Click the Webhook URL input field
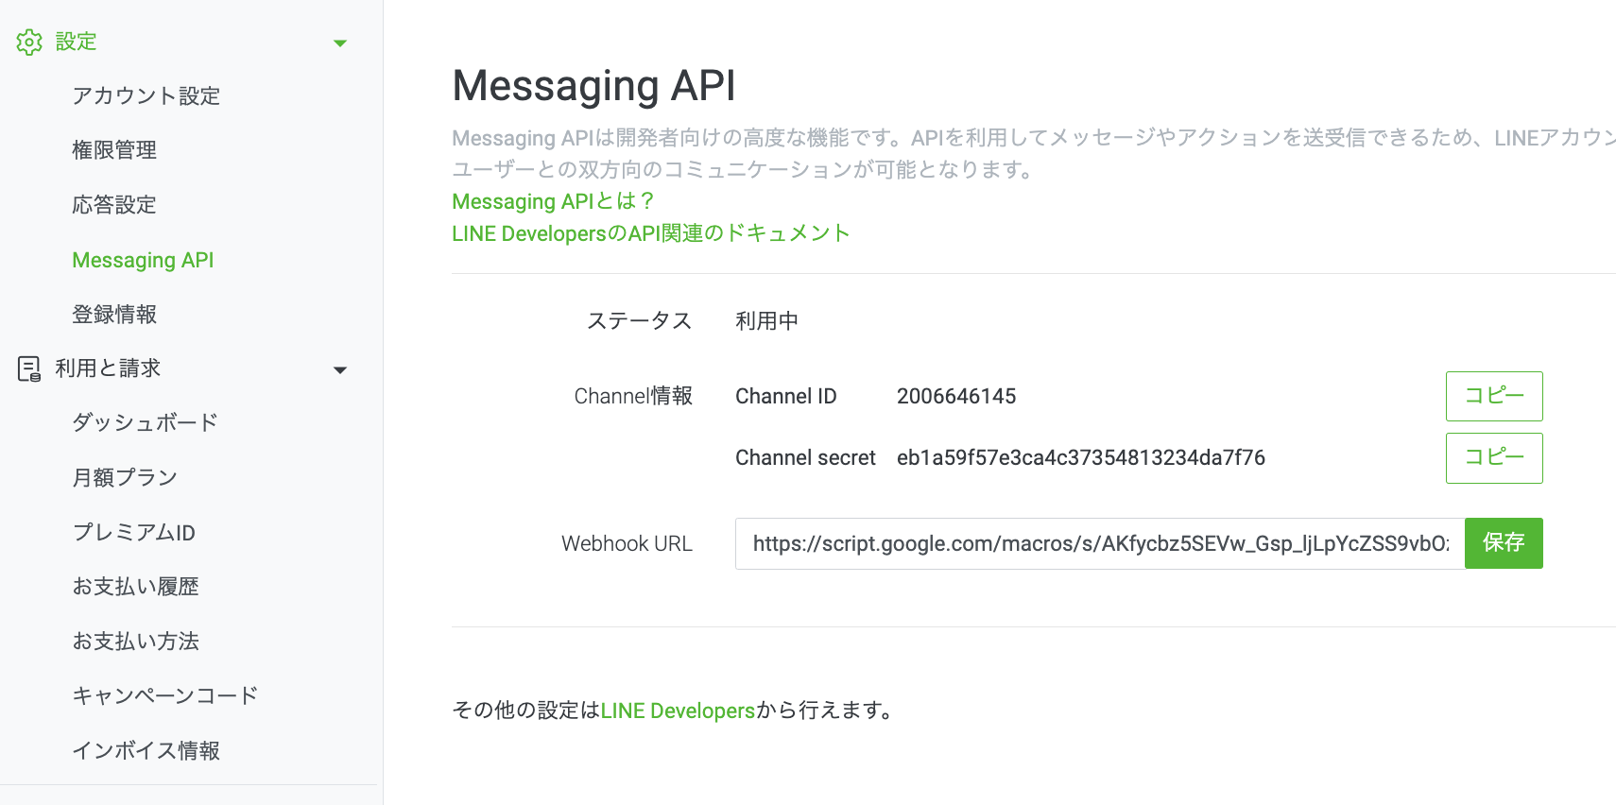The width and height of the screenshot is (1616, 805). pos(1100,543)
